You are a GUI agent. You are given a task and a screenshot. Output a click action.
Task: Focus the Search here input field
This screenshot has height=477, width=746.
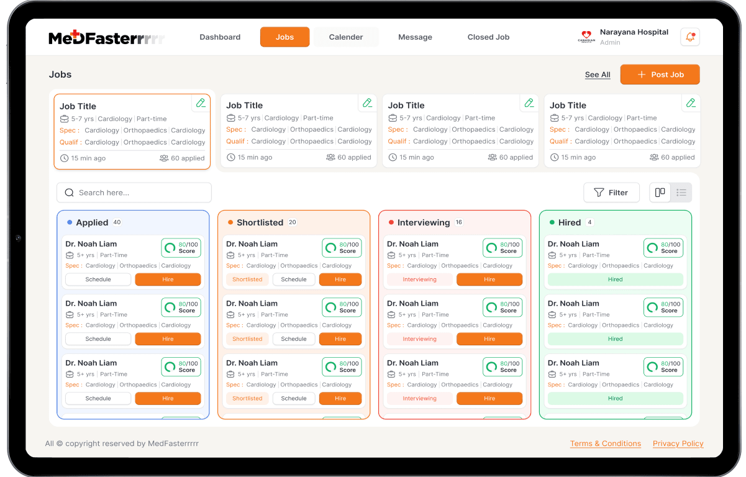(142, 193)
